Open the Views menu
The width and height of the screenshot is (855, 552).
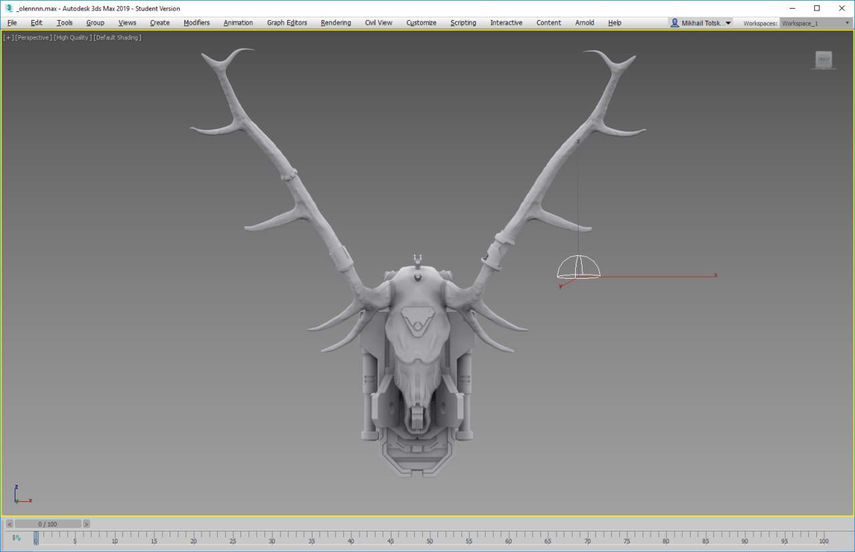point(128,23)
